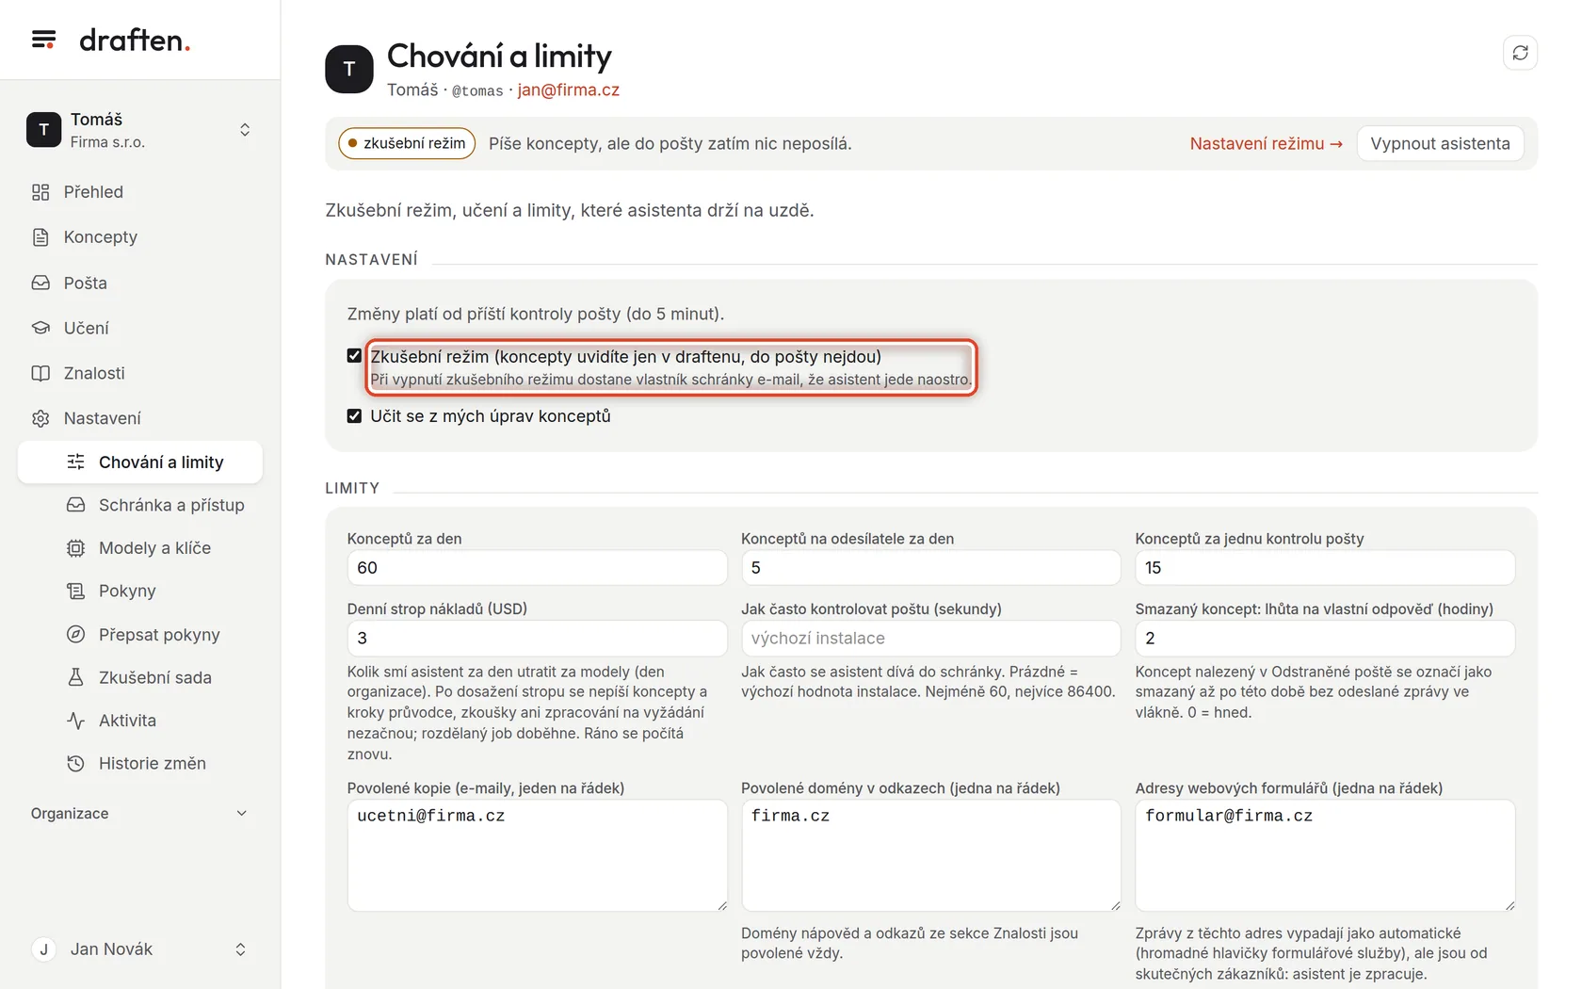Focus the Povolené domény v odkazech textarea
Screen dimensions: 1582x989
pyautogui.click(x=930, y=855)
